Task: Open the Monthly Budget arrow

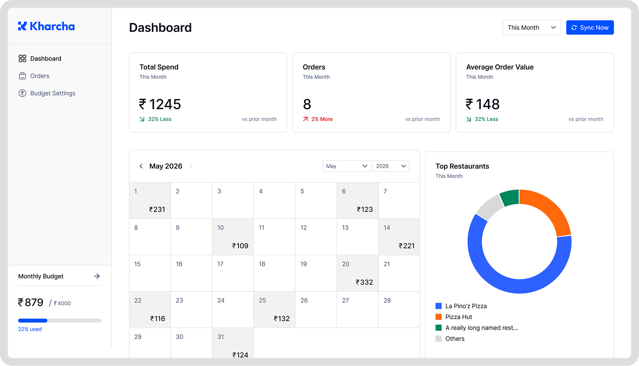Action: point(97,276)
